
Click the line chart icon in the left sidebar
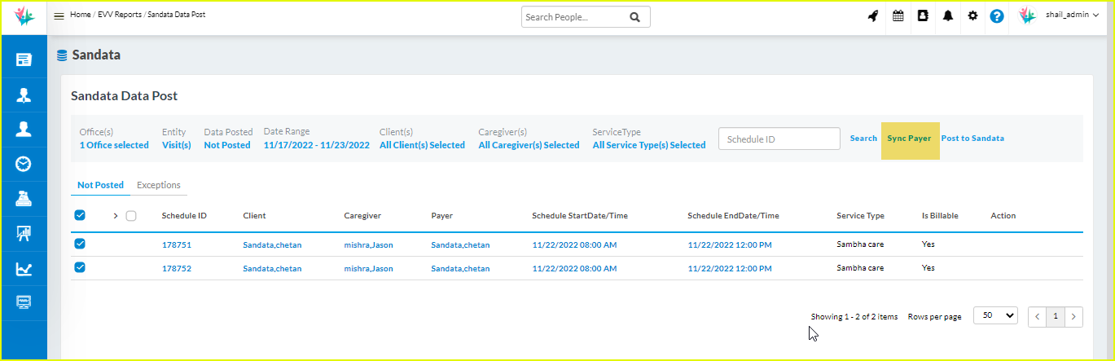click(x=24, y=269)
